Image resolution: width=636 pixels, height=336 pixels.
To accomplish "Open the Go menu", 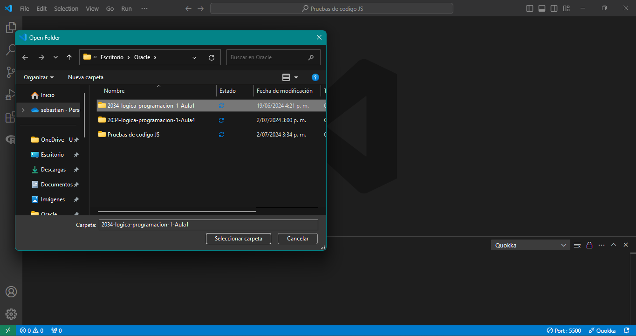I will click(x=110, y=8).
